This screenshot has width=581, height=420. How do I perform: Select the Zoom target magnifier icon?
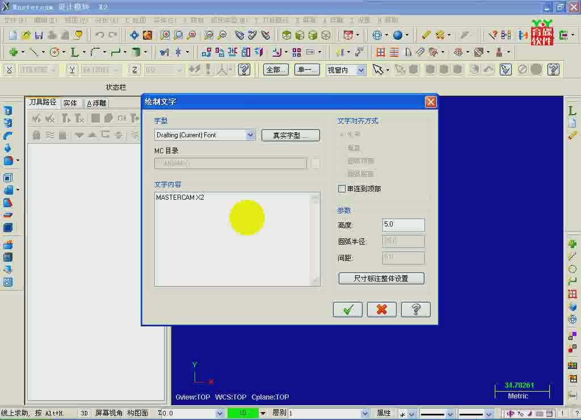178,35
